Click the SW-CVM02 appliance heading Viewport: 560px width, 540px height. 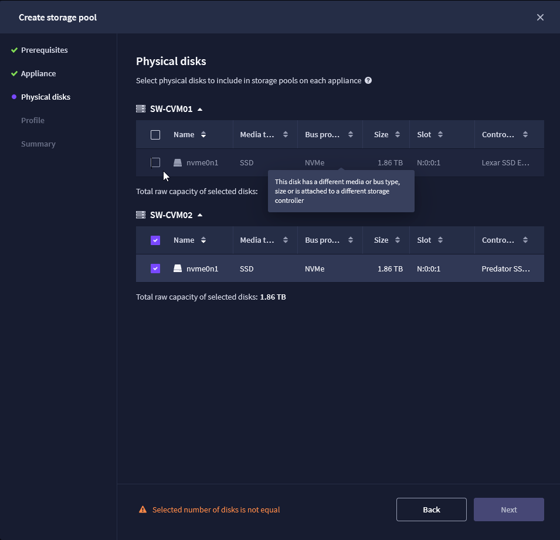171,215
